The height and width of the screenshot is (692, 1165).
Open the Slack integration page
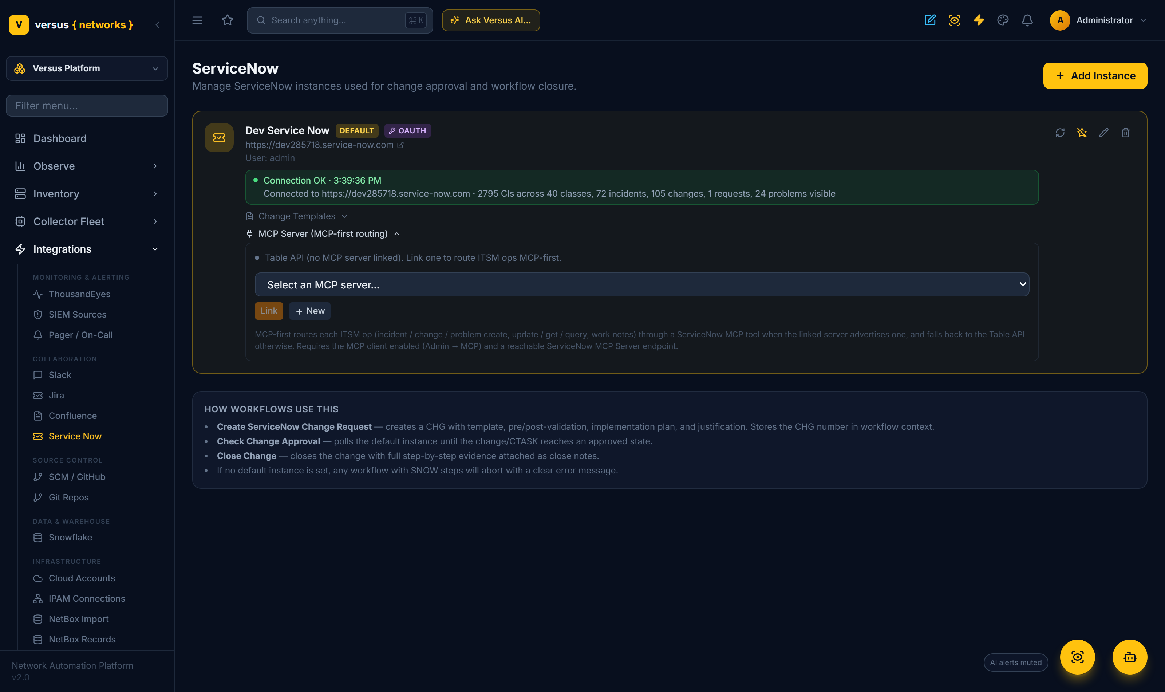[x=60, y=375]
